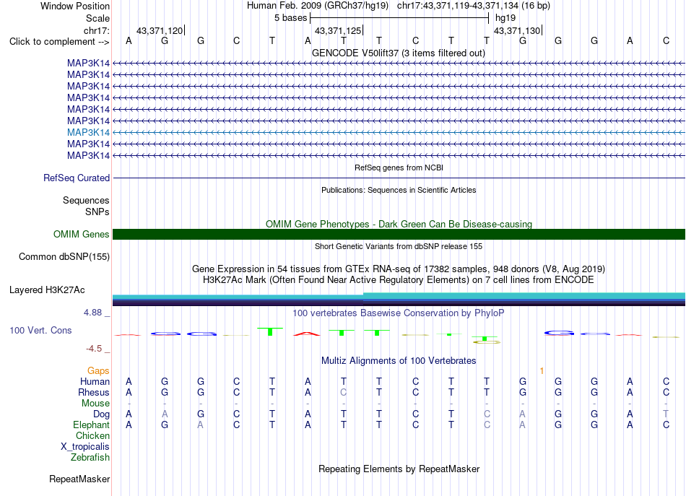Click the hg19 scale label

505,18
